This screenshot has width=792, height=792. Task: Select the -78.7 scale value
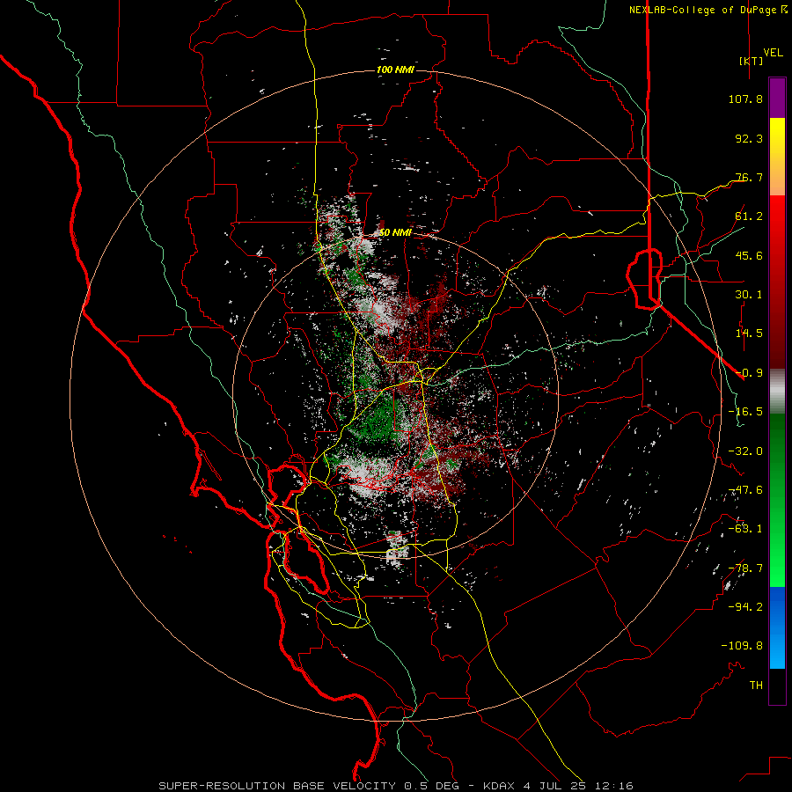pyautogui.click(x=745, y=568)
